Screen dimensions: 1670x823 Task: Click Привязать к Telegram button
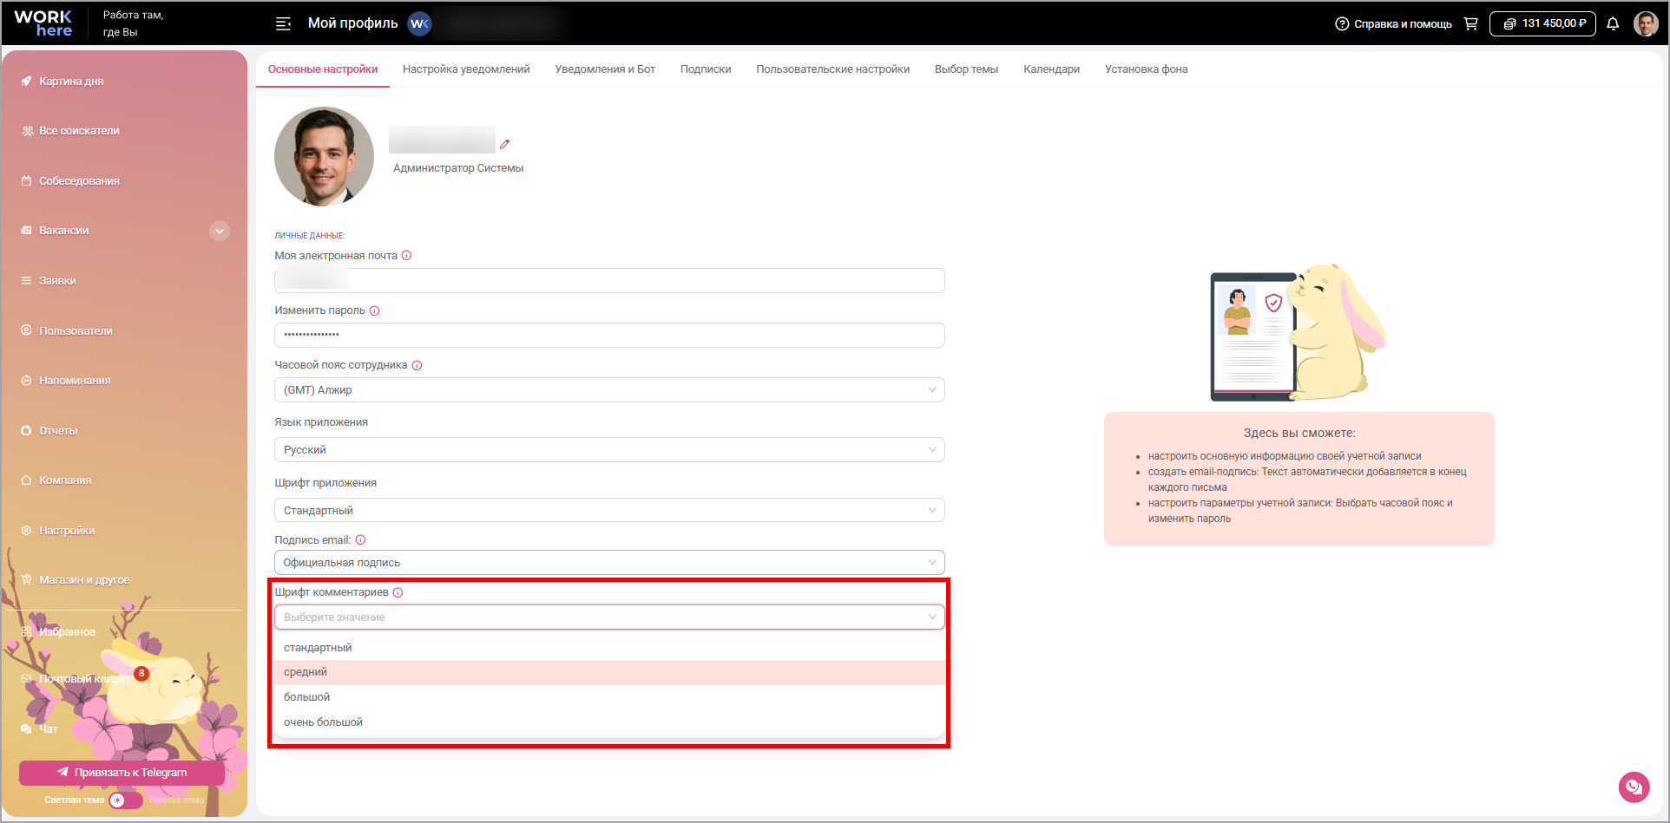pos(122,773)
